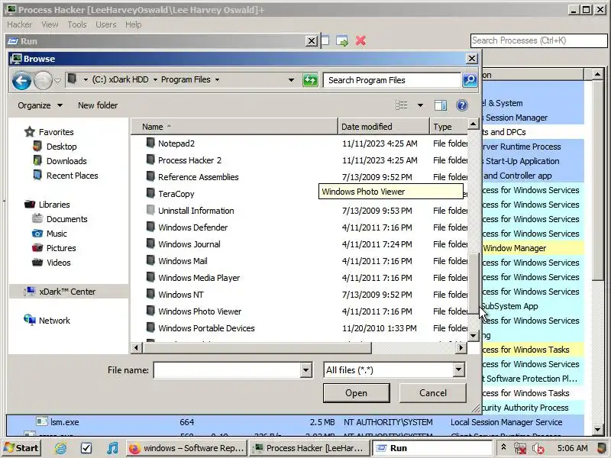
Task: Click the Back navigation arrow in Browse dialog
Action: [x=21, y=81]
